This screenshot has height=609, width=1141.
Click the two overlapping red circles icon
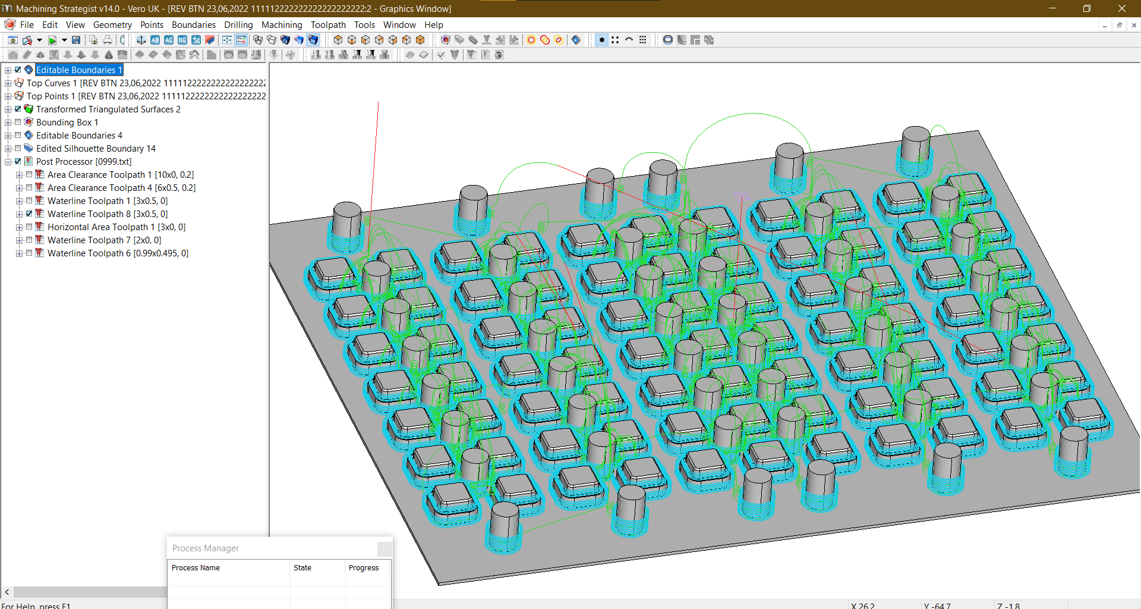(x=545, y=40)
